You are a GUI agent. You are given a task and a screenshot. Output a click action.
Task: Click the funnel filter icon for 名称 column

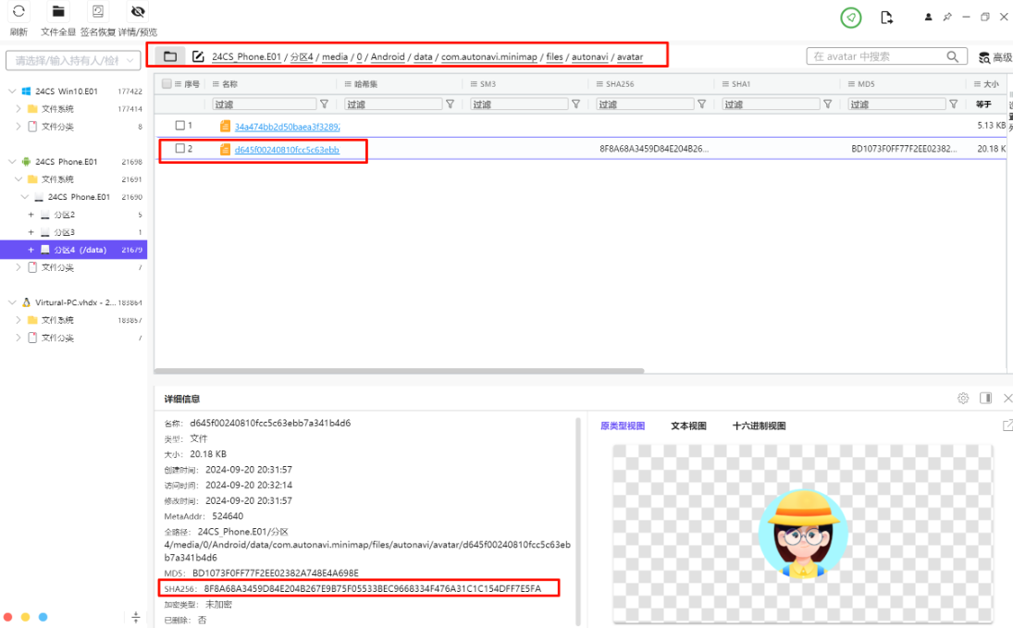pos(324,105)
